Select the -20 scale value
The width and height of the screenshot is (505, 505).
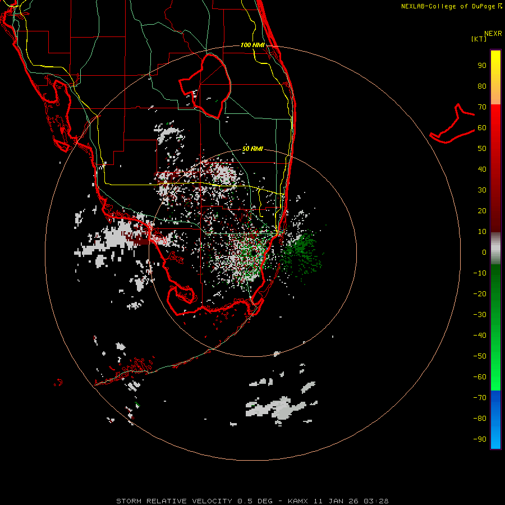(480, 294)
